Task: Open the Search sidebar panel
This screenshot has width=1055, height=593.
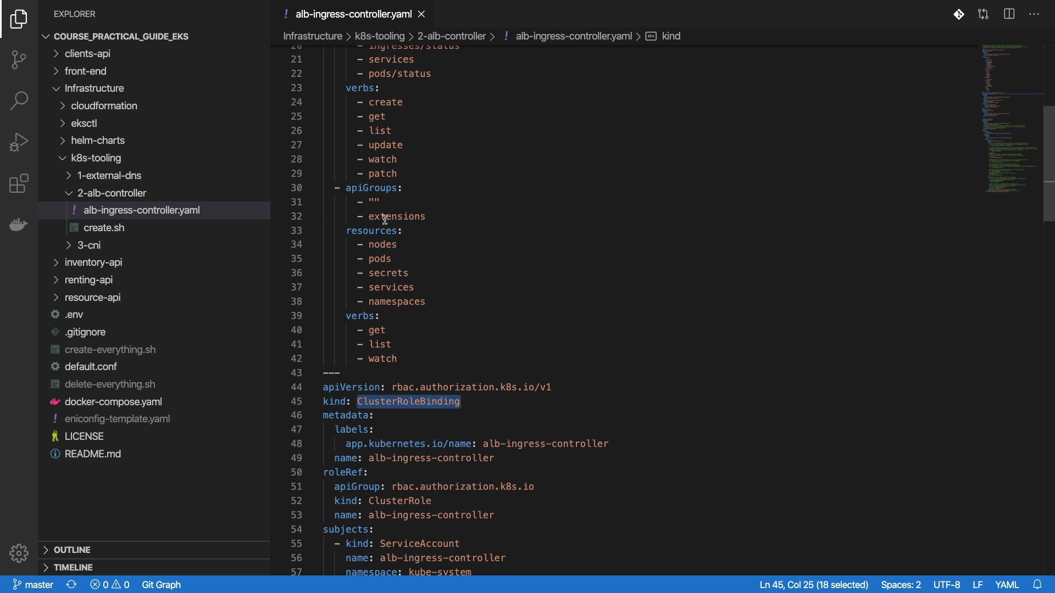Action: click(19, 100)
